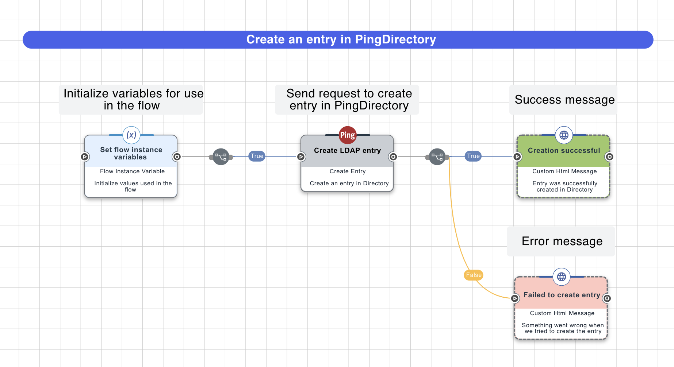
Task: Click the input port of Failed to create entry node
Action: point(515,298)
